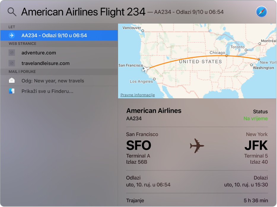Click the flight icon beside AA234 result
The image size is (277, 207).
pos(12,35)
